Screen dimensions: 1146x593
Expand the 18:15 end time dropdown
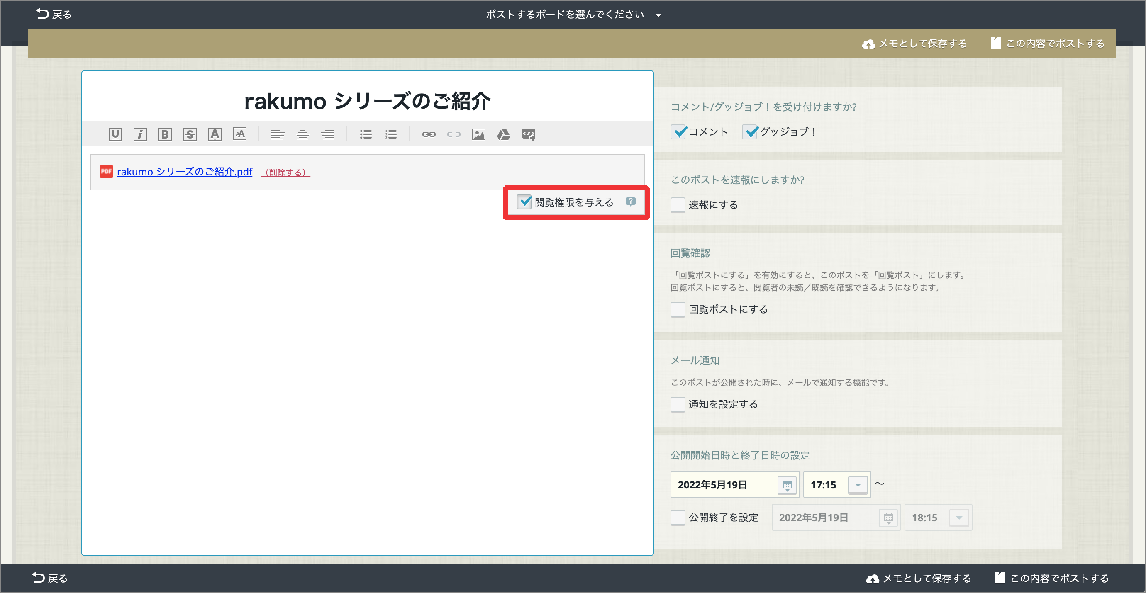(x=959, y=518)
